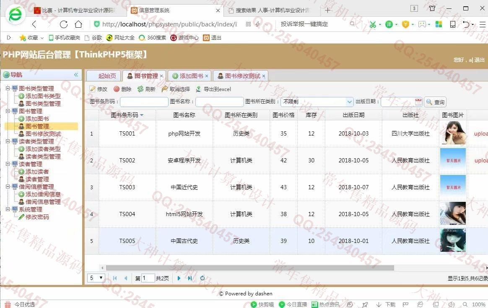This screenshot has height=308, width=488.
Task: Reload the grid with pagination refresh icon
Action: 202,278
